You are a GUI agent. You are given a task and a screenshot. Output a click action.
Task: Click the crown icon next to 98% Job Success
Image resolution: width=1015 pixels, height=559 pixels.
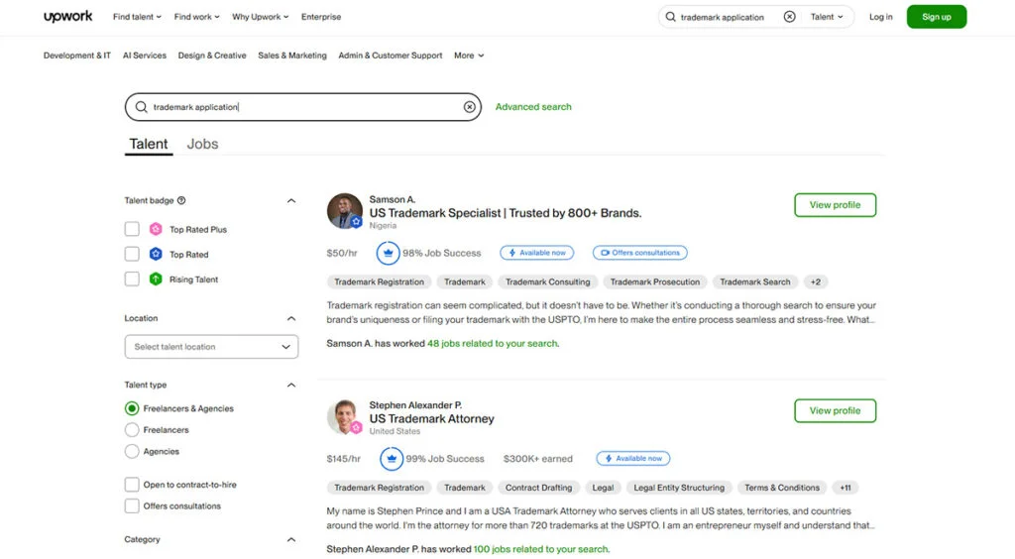pyautogui.click(x=388, y=253)
